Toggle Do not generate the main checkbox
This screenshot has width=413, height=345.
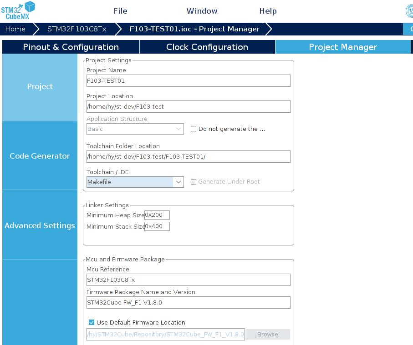tap(194, 129)
